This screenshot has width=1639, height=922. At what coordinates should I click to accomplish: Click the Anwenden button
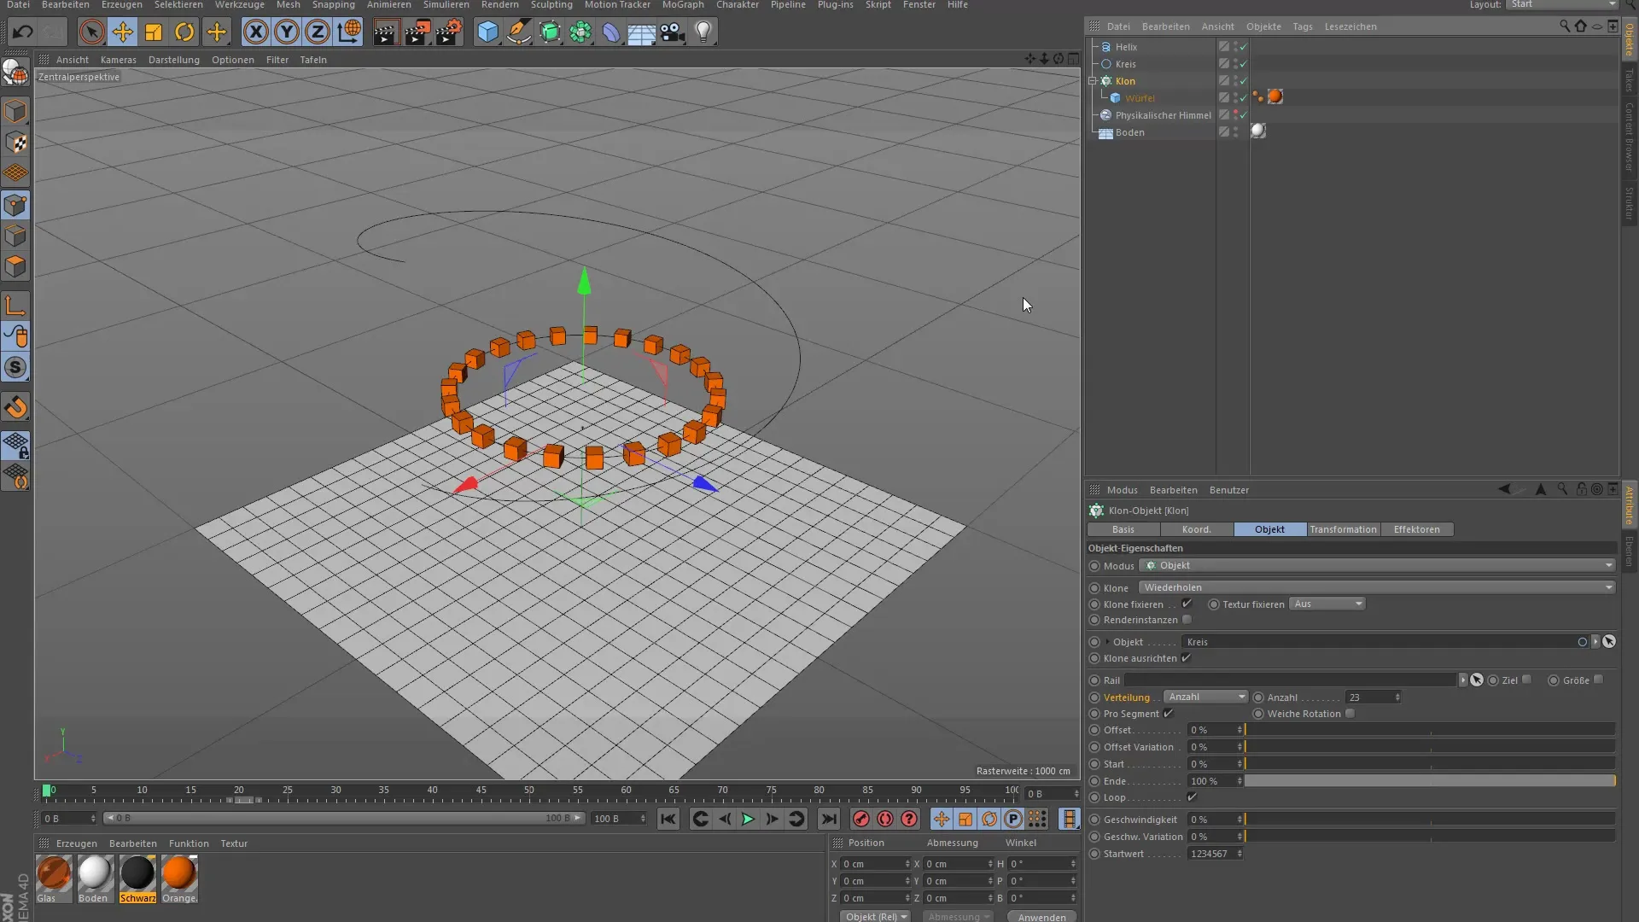(1041, 917)
